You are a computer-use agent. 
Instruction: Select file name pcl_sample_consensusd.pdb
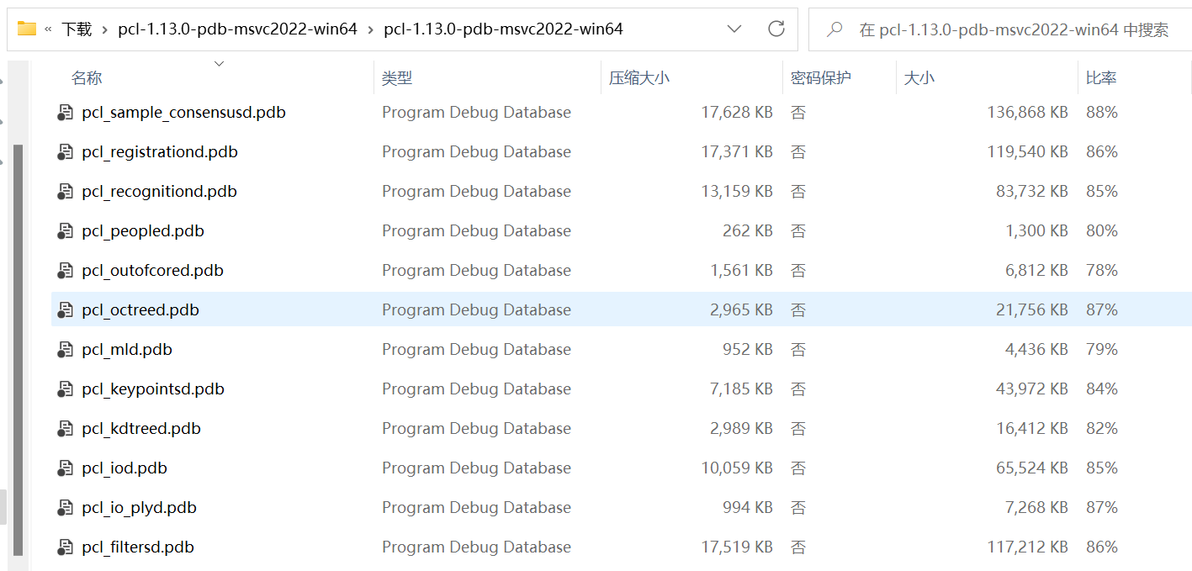[183, 113]
